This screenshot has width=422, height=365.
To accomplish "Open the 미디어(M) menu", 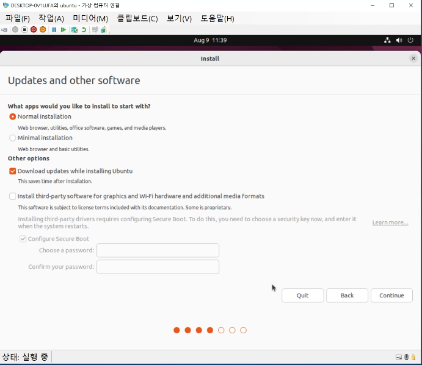I will [91, 18].
